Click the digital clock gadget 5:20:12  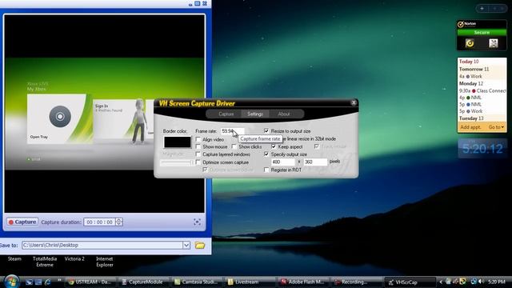(482, 149)
